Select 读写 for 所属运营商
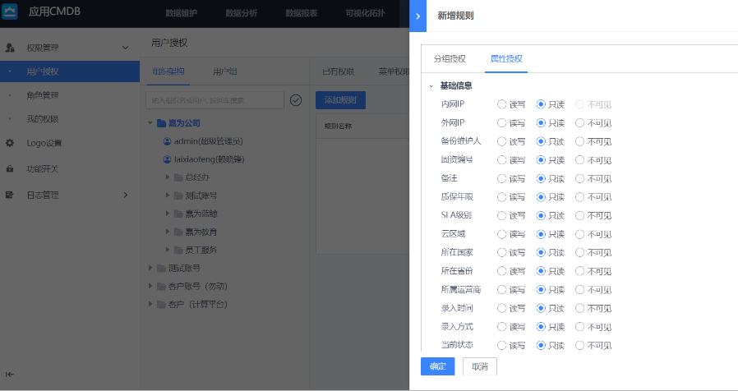The image size is (738, 391). [502, 289]
